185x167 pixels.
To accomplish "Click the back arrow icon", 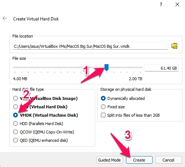I will pyautogui.click(x=5, y=19).
